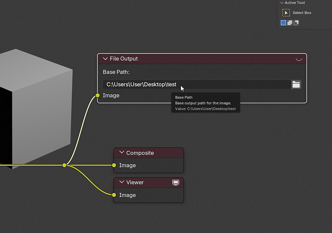
Task: Click Composite Image input socket
Action: [x=114, y=165]
